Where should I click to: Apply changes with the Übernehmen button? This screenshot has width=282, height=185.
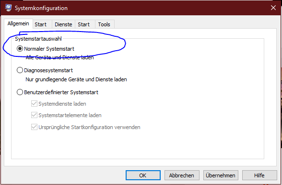point(221,175)
